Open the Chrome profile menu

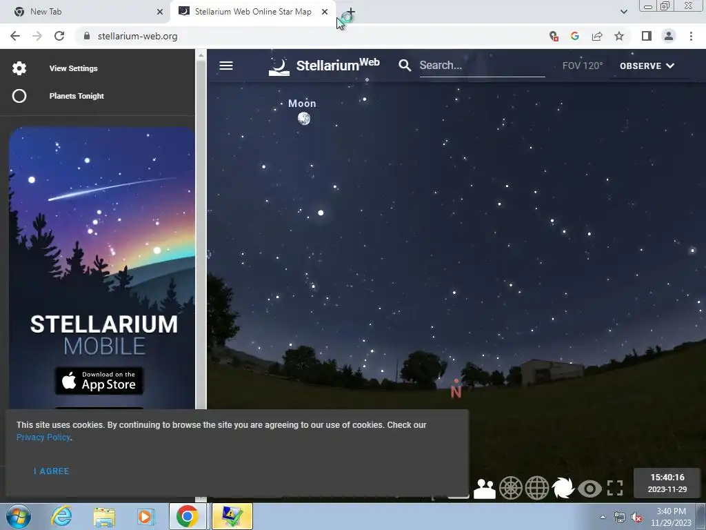pos(669,36)
